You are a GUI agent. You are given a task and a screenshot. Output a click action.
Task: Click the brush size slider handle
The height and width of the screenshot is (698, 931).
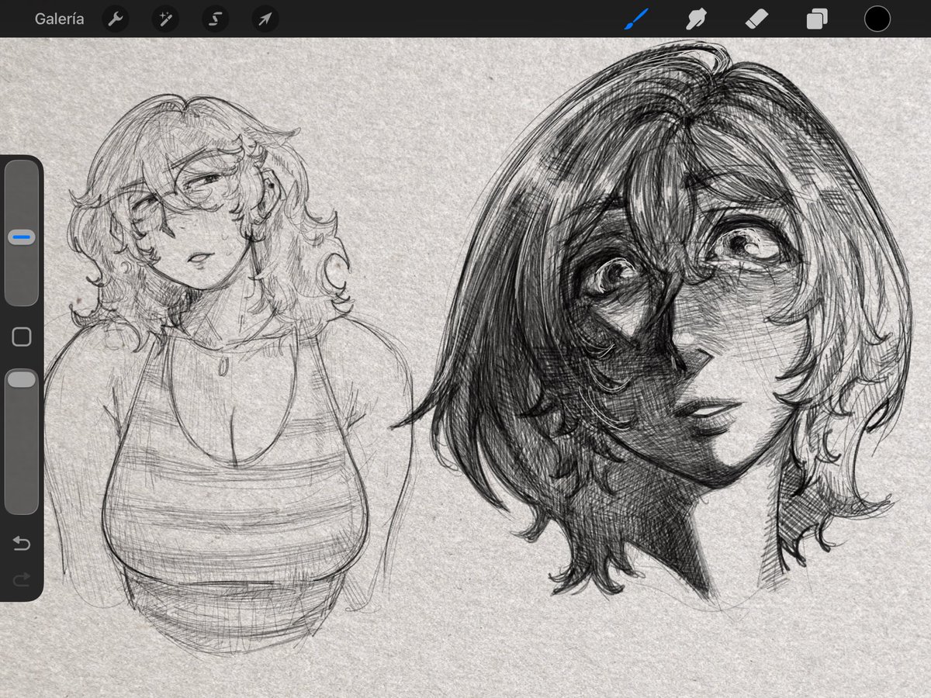point(22,237)
